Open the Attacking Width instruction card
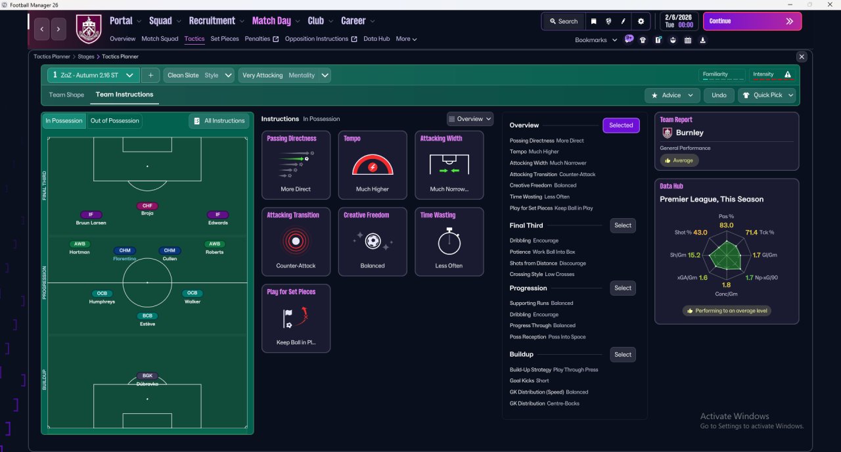Image resolution: width=841 pixels, height=452 pixels. point(449,165)
